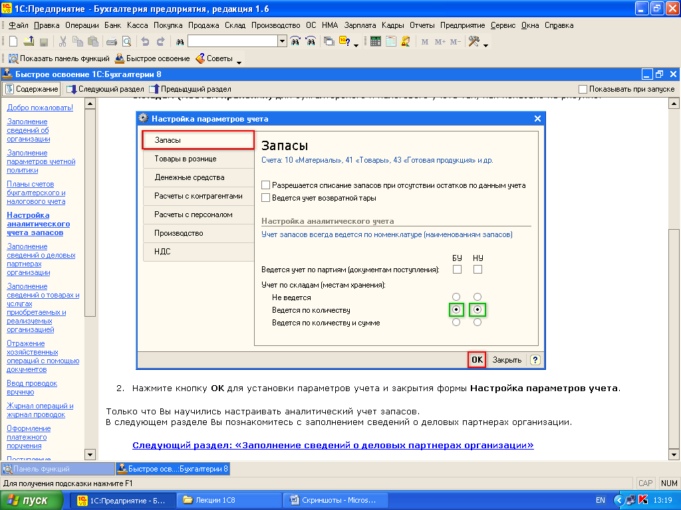
Task: Toggle БУ checkbox for учет по партиям
Action: point(457,270)
